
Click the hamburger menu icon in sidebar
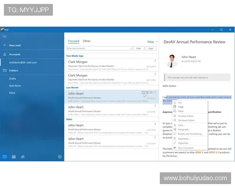(x=5, y=36)
